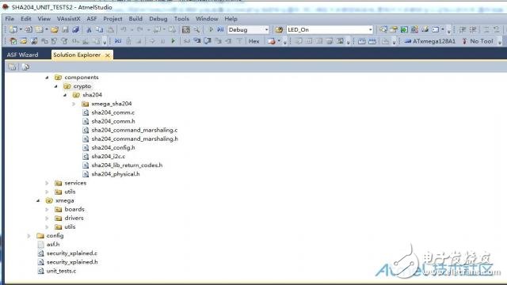Open the Build menu

[x=135, y=19]
